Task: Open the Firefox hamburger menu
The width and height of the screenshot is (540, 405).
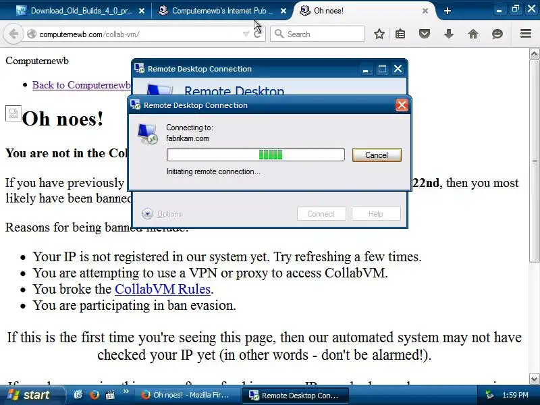Action: pyautogui.click(x=526, y=33)
